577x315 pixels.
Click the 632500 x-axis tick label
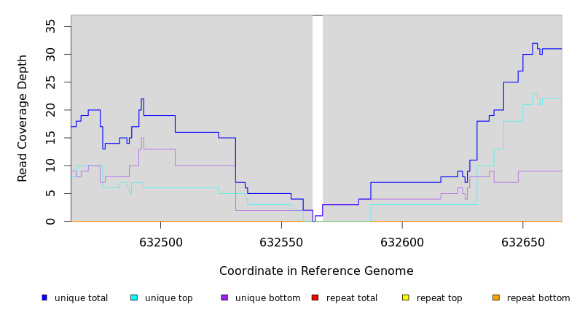click(161, 242)
